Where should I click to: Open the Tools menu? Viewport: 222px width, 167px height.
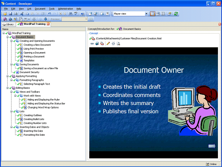tap(52, 9)
